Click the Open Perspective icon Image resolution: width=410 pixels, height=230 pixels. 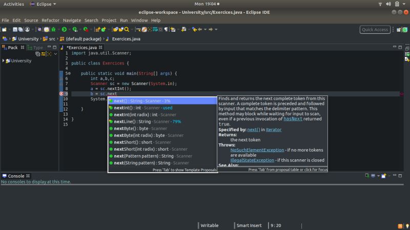tap(399, 30)
